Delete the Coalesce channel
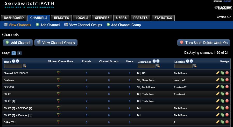The height and width of the screenshot is (127, 233). (x=227, y=80)
